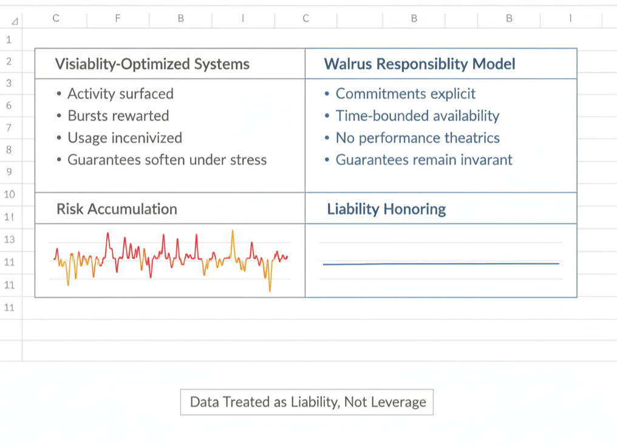
Task: Select row 6 header
Action: (9, 106)
